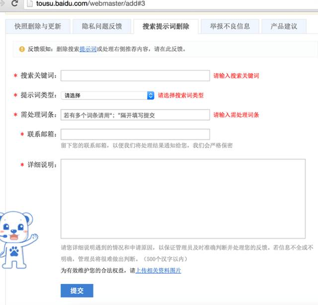Click the tousu.baidu.com address bar URL
Image resolution: width=318 pixels, height=305 pixels.
[90, 3]
